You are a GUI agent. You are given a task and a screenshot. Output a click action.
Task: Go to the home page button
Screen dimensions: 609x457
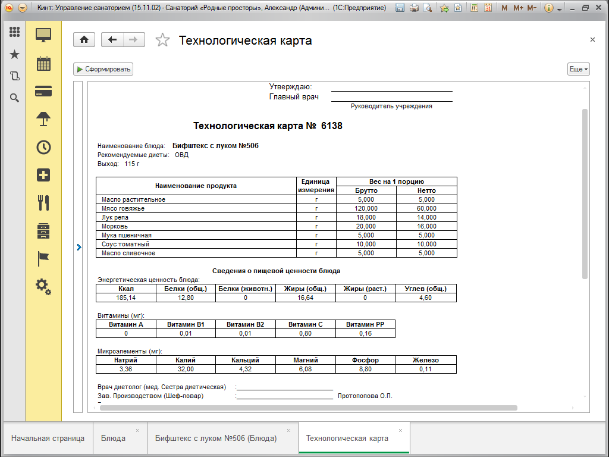tap(84, 40)
